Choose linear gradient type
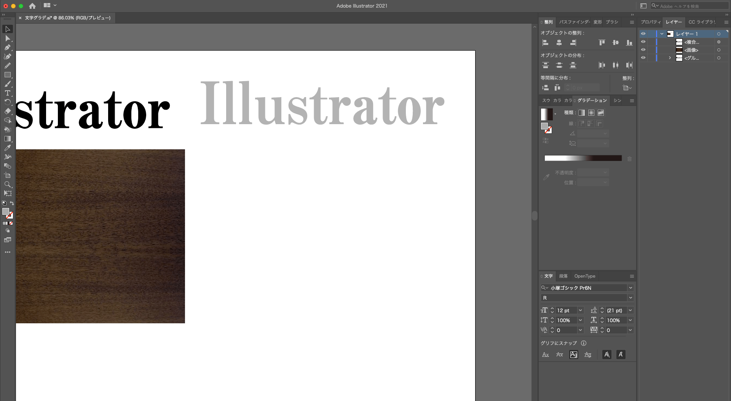 click(582, 113)
